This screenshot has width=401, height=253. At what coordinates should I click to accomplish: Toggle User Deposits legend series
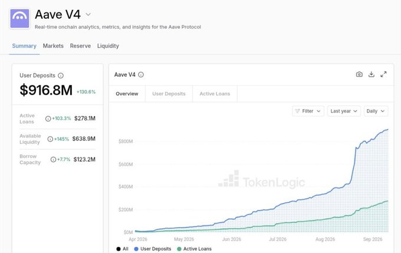[x=153, y=249]
